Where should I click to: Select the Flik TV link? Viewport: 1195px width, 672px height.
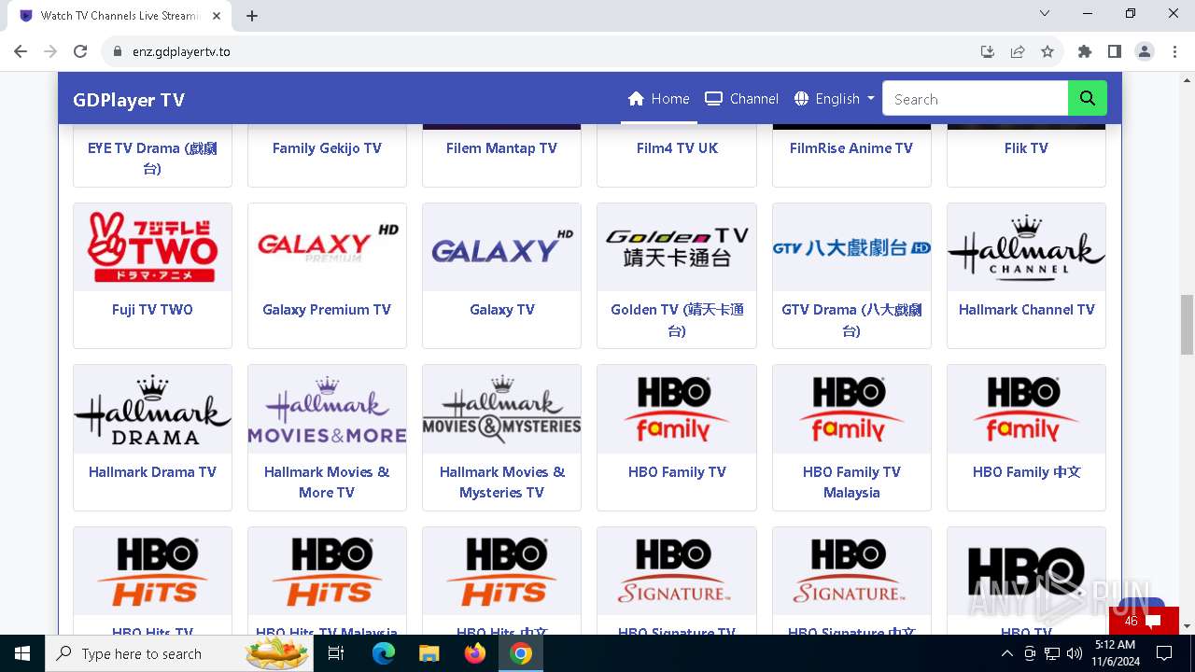1026,147
